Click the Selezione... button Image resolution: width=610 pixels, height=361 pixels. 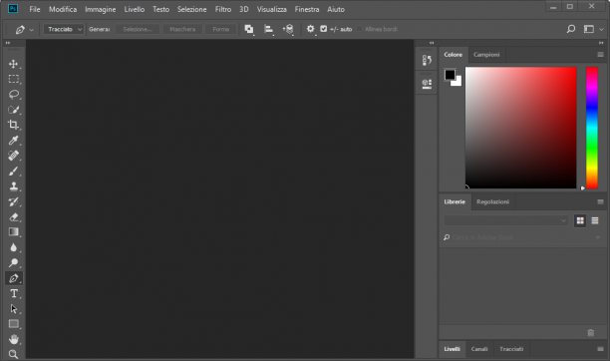click(x=138, y=29)
